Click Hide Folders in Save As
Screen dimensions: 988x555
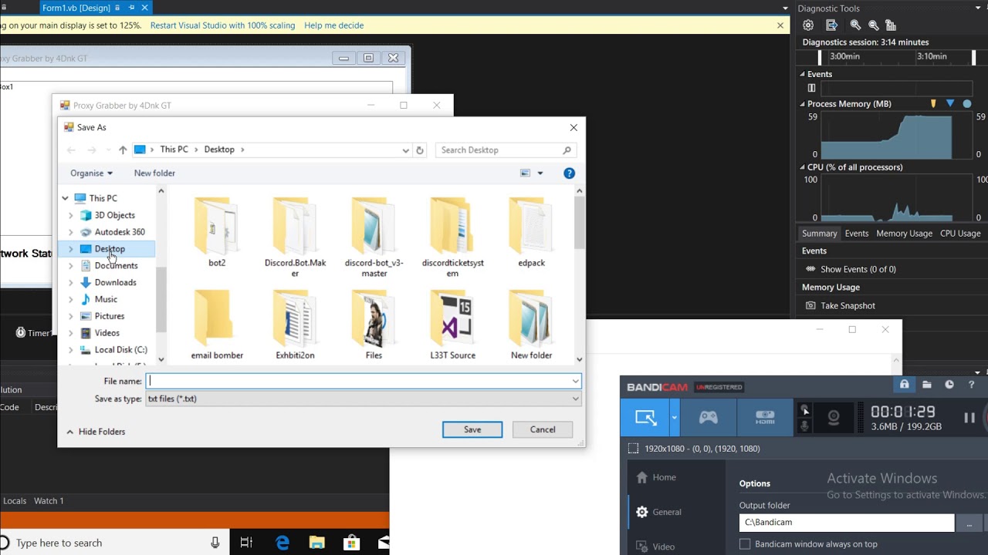[96, 432]
